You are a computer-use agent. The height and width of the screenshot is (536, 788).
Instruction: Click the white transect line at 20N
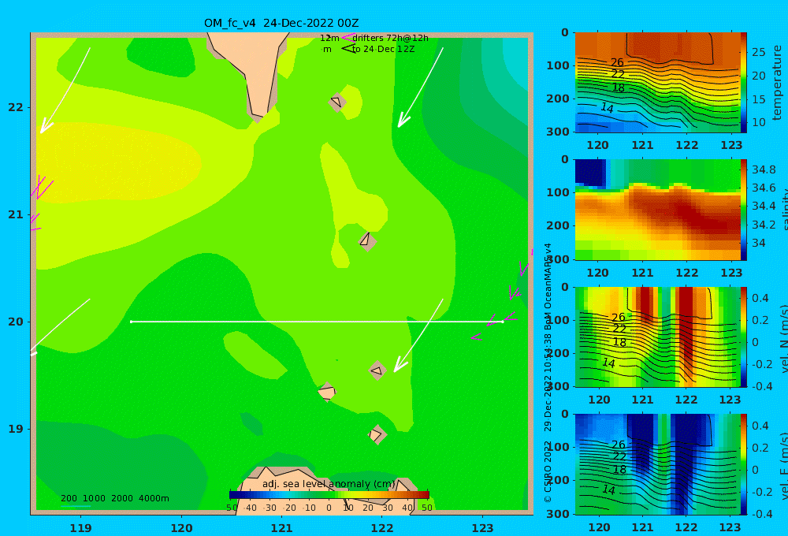[317, 322]
